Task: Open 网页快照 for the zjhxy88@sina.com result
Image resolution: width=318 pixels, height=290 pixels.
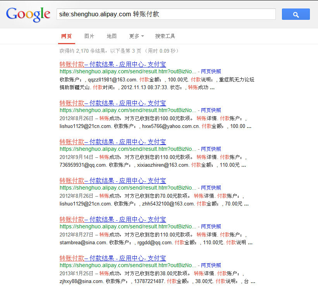Action: (x=211, y=266)
